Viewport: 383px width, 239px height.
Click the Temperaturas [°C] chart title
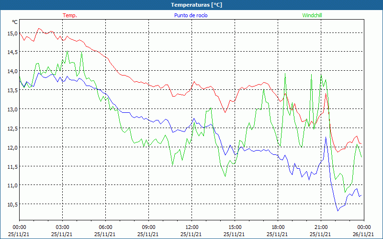click(x=196, y=5)
